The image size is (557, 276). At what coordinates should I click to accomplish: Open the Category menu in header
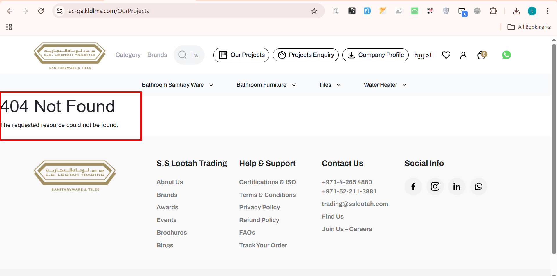128,55
